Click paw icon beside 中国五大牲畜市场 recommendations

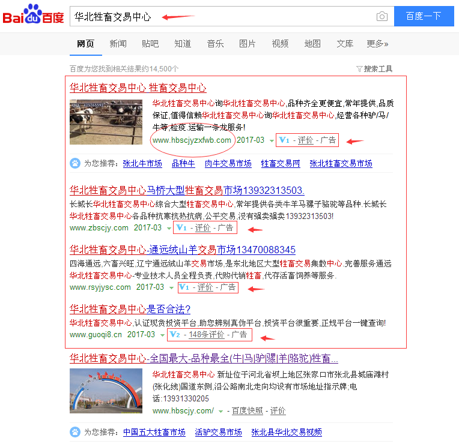75,432
